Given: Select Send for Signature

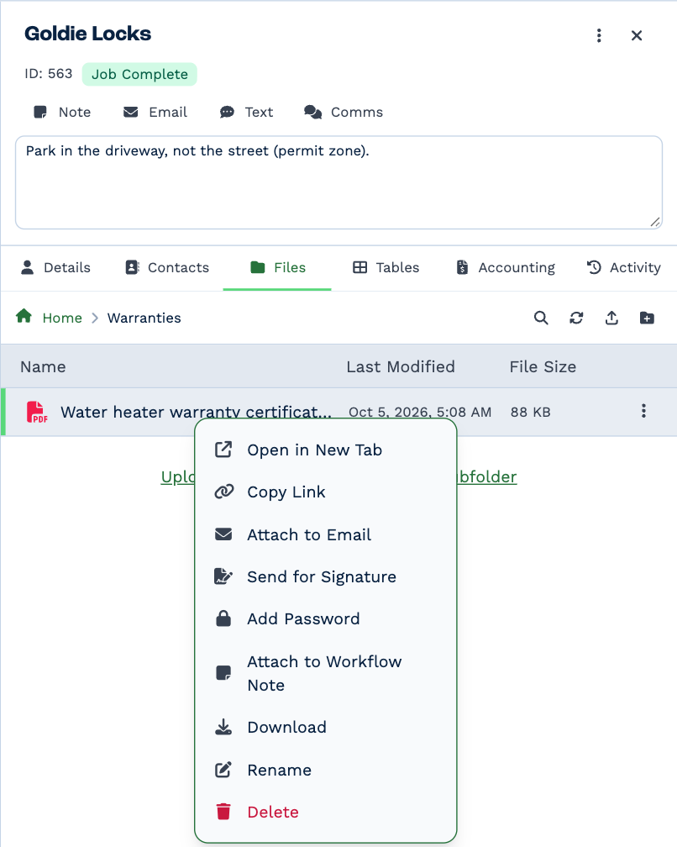Looking at the screenshot, I should point(326,577).
